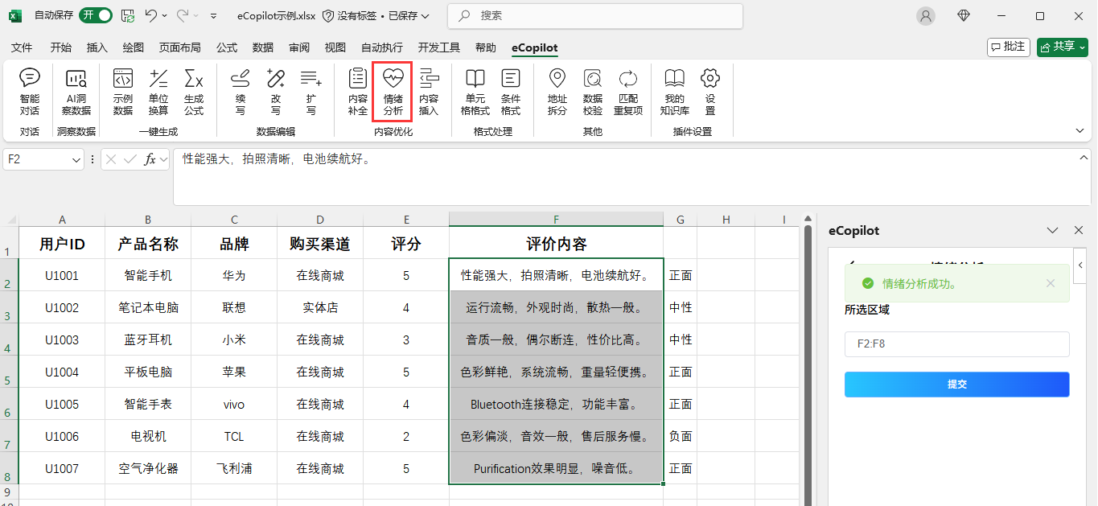Click inside the 搜索 search box
This screenshot has height=506, width=1098.
(595, 15)
